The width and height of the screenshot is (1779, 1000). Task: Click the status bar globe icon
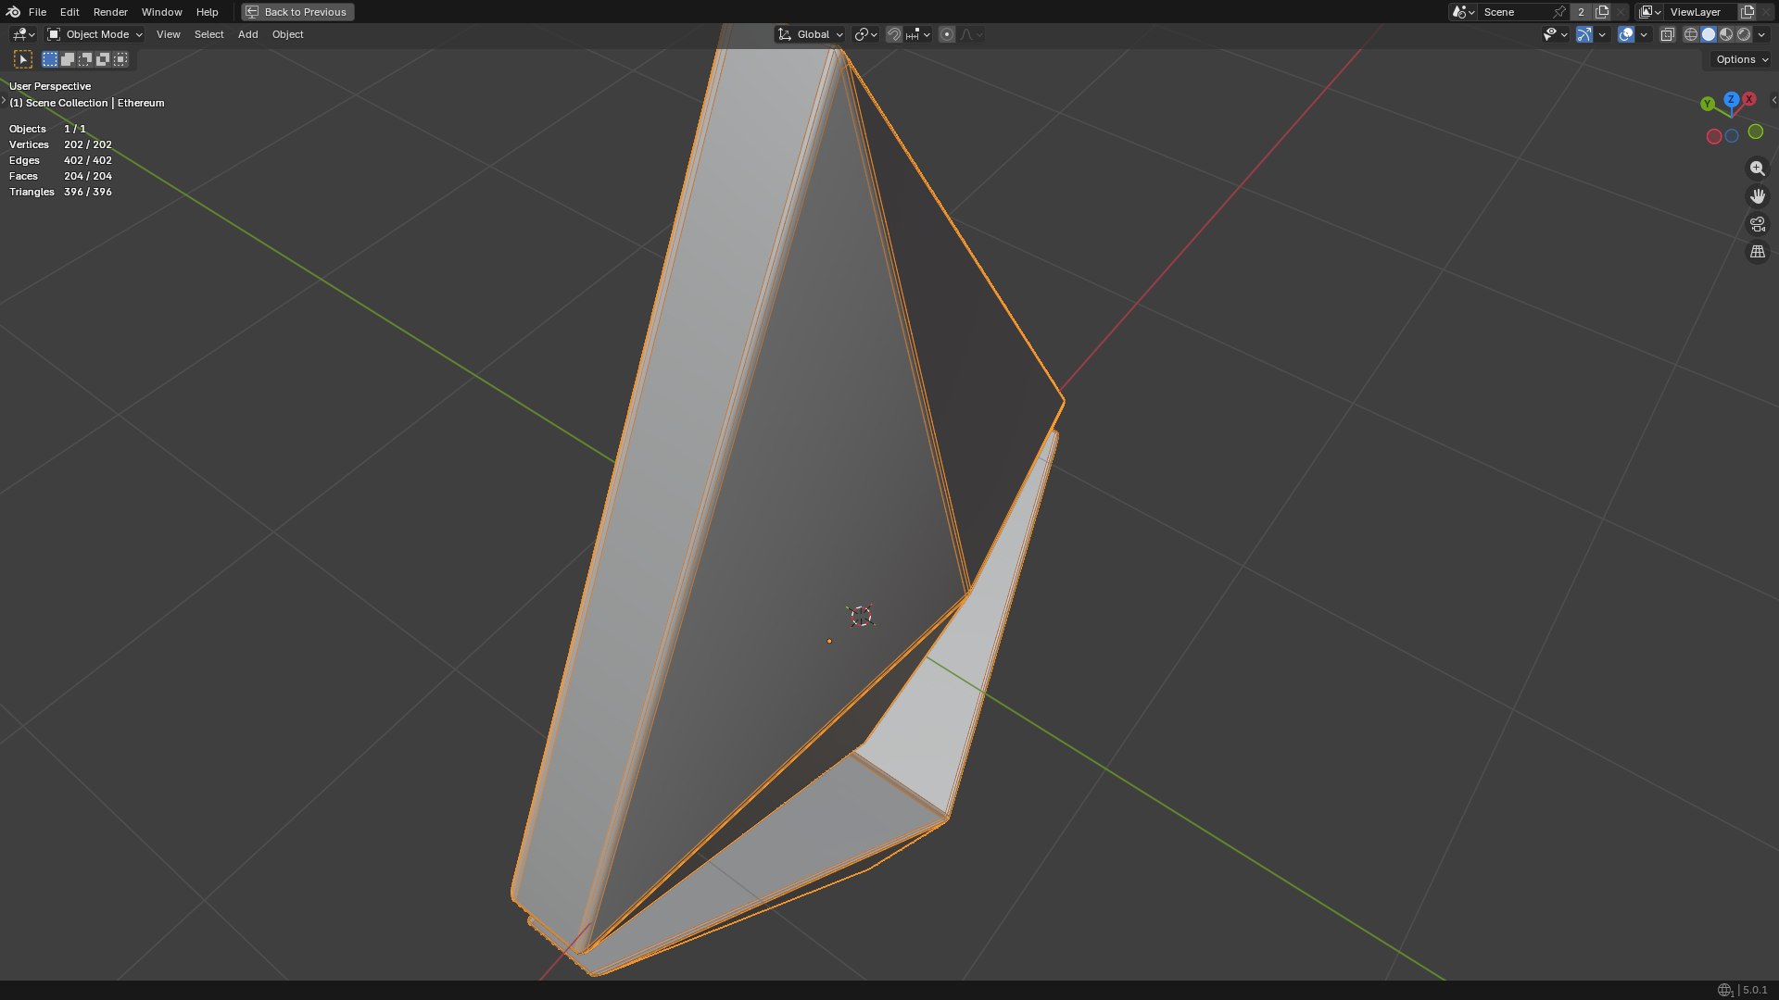point(1724,990)
